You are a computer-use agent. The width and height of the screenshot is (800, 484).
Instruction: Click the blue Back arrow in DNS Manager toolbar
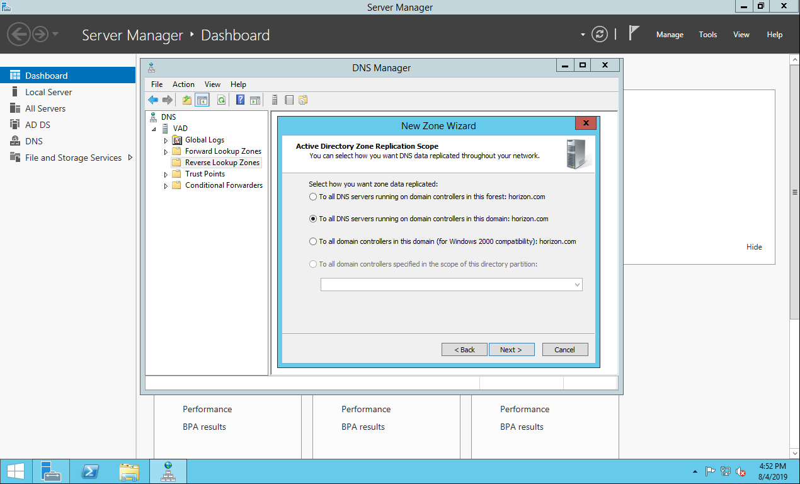click(x=153, y=100)
